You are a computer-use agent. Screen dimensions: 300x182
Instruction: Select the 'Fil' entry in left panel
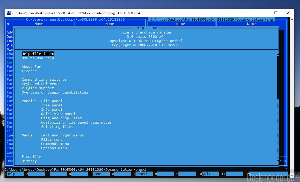coord(10,131)
